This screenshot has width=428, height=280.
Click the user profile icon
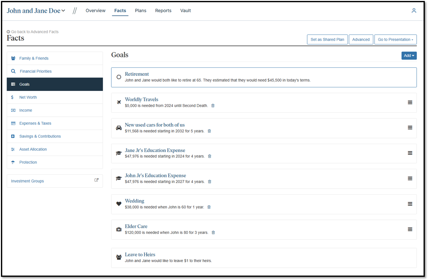[x=414, y=10]
